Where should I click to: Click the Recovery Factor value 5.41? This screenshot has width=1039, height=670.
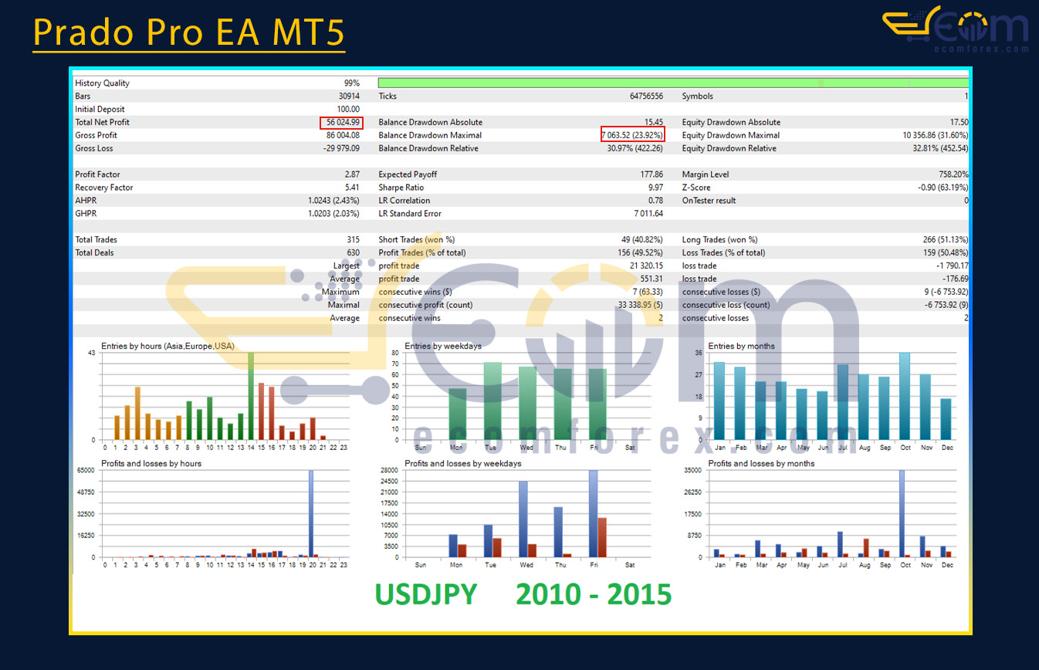point(353,188)
